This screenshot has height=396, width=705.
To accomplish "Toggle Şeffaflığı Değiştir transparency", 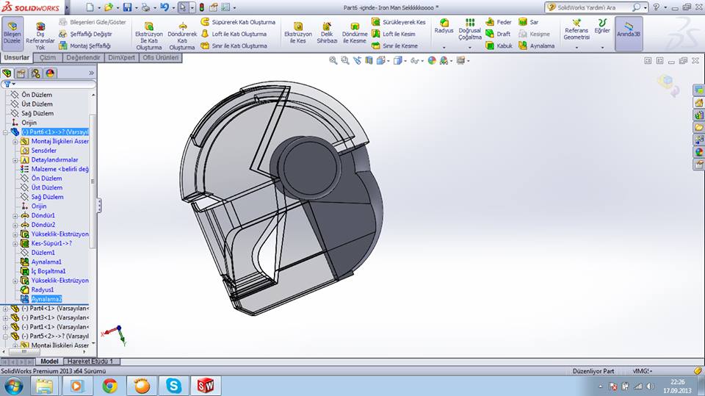I will pyautogui.click(x=85, y=35).
